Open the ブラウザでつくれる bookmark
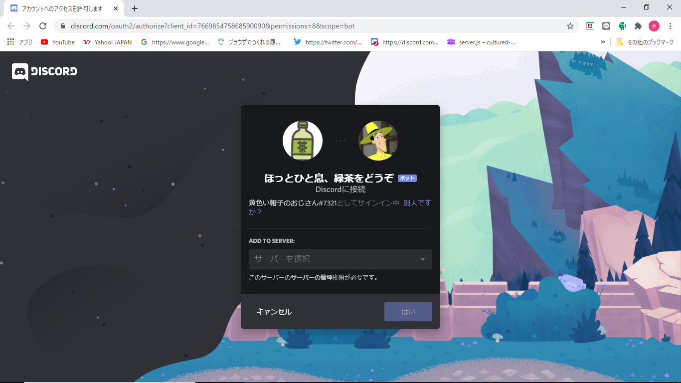The width and height of the screenshot is (681, 383). (250, 42)
